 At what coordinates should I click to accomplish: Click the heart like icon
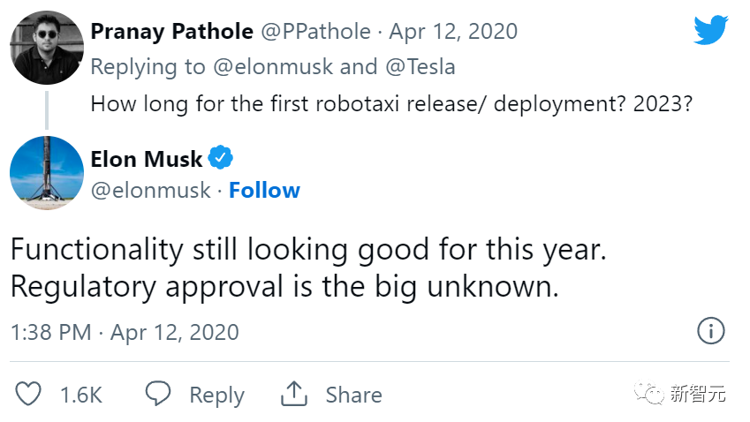click(29, 394)
